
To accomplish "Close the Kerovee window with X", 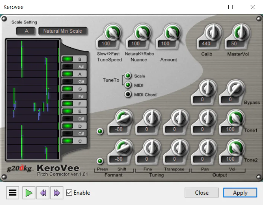I will (x=253, y=7).
